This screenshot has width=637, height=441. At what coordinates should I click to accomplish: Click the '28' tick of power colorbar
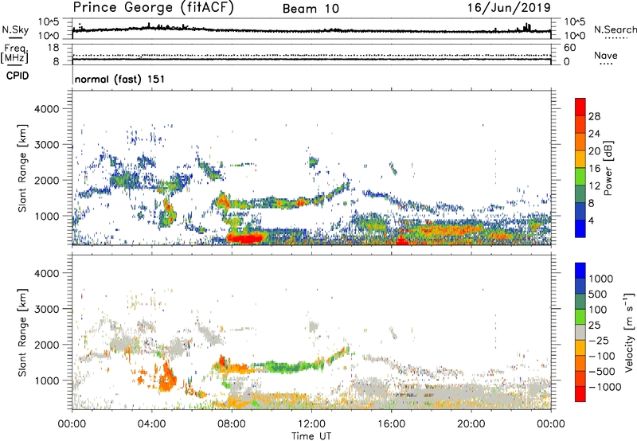pos(594,116)
